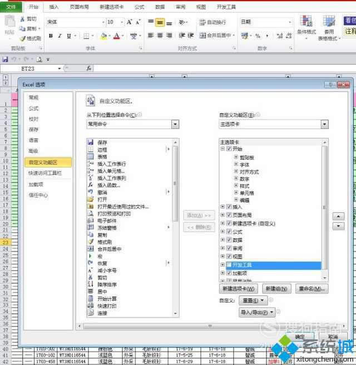Open the font size dropdown in ribbon
356x365 pixels.
(x=122, y=22)
